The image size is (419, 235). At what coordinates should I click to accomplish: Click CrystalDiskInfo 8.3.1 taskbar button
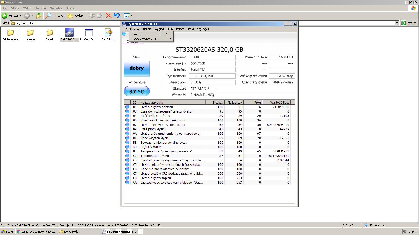click(x=122, y=232)
